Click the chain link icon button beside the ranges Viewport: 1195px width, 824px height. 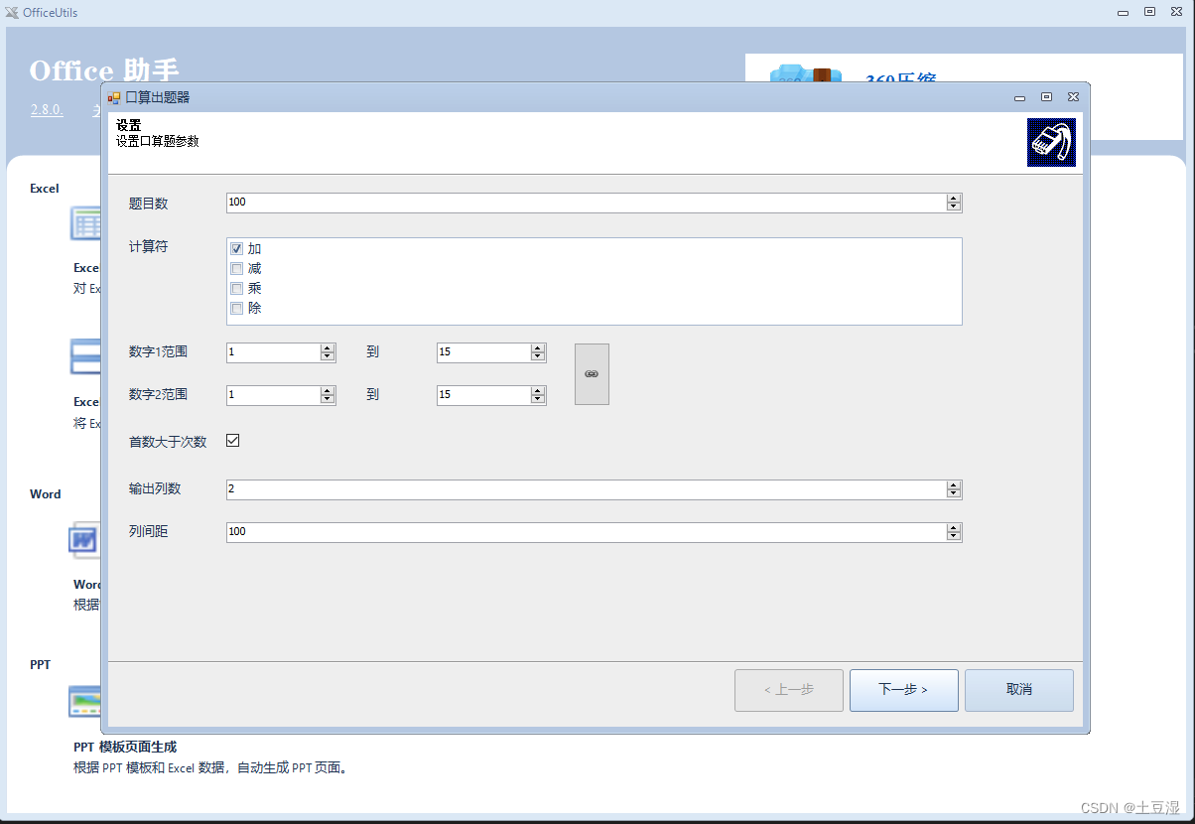pos(592,374)
